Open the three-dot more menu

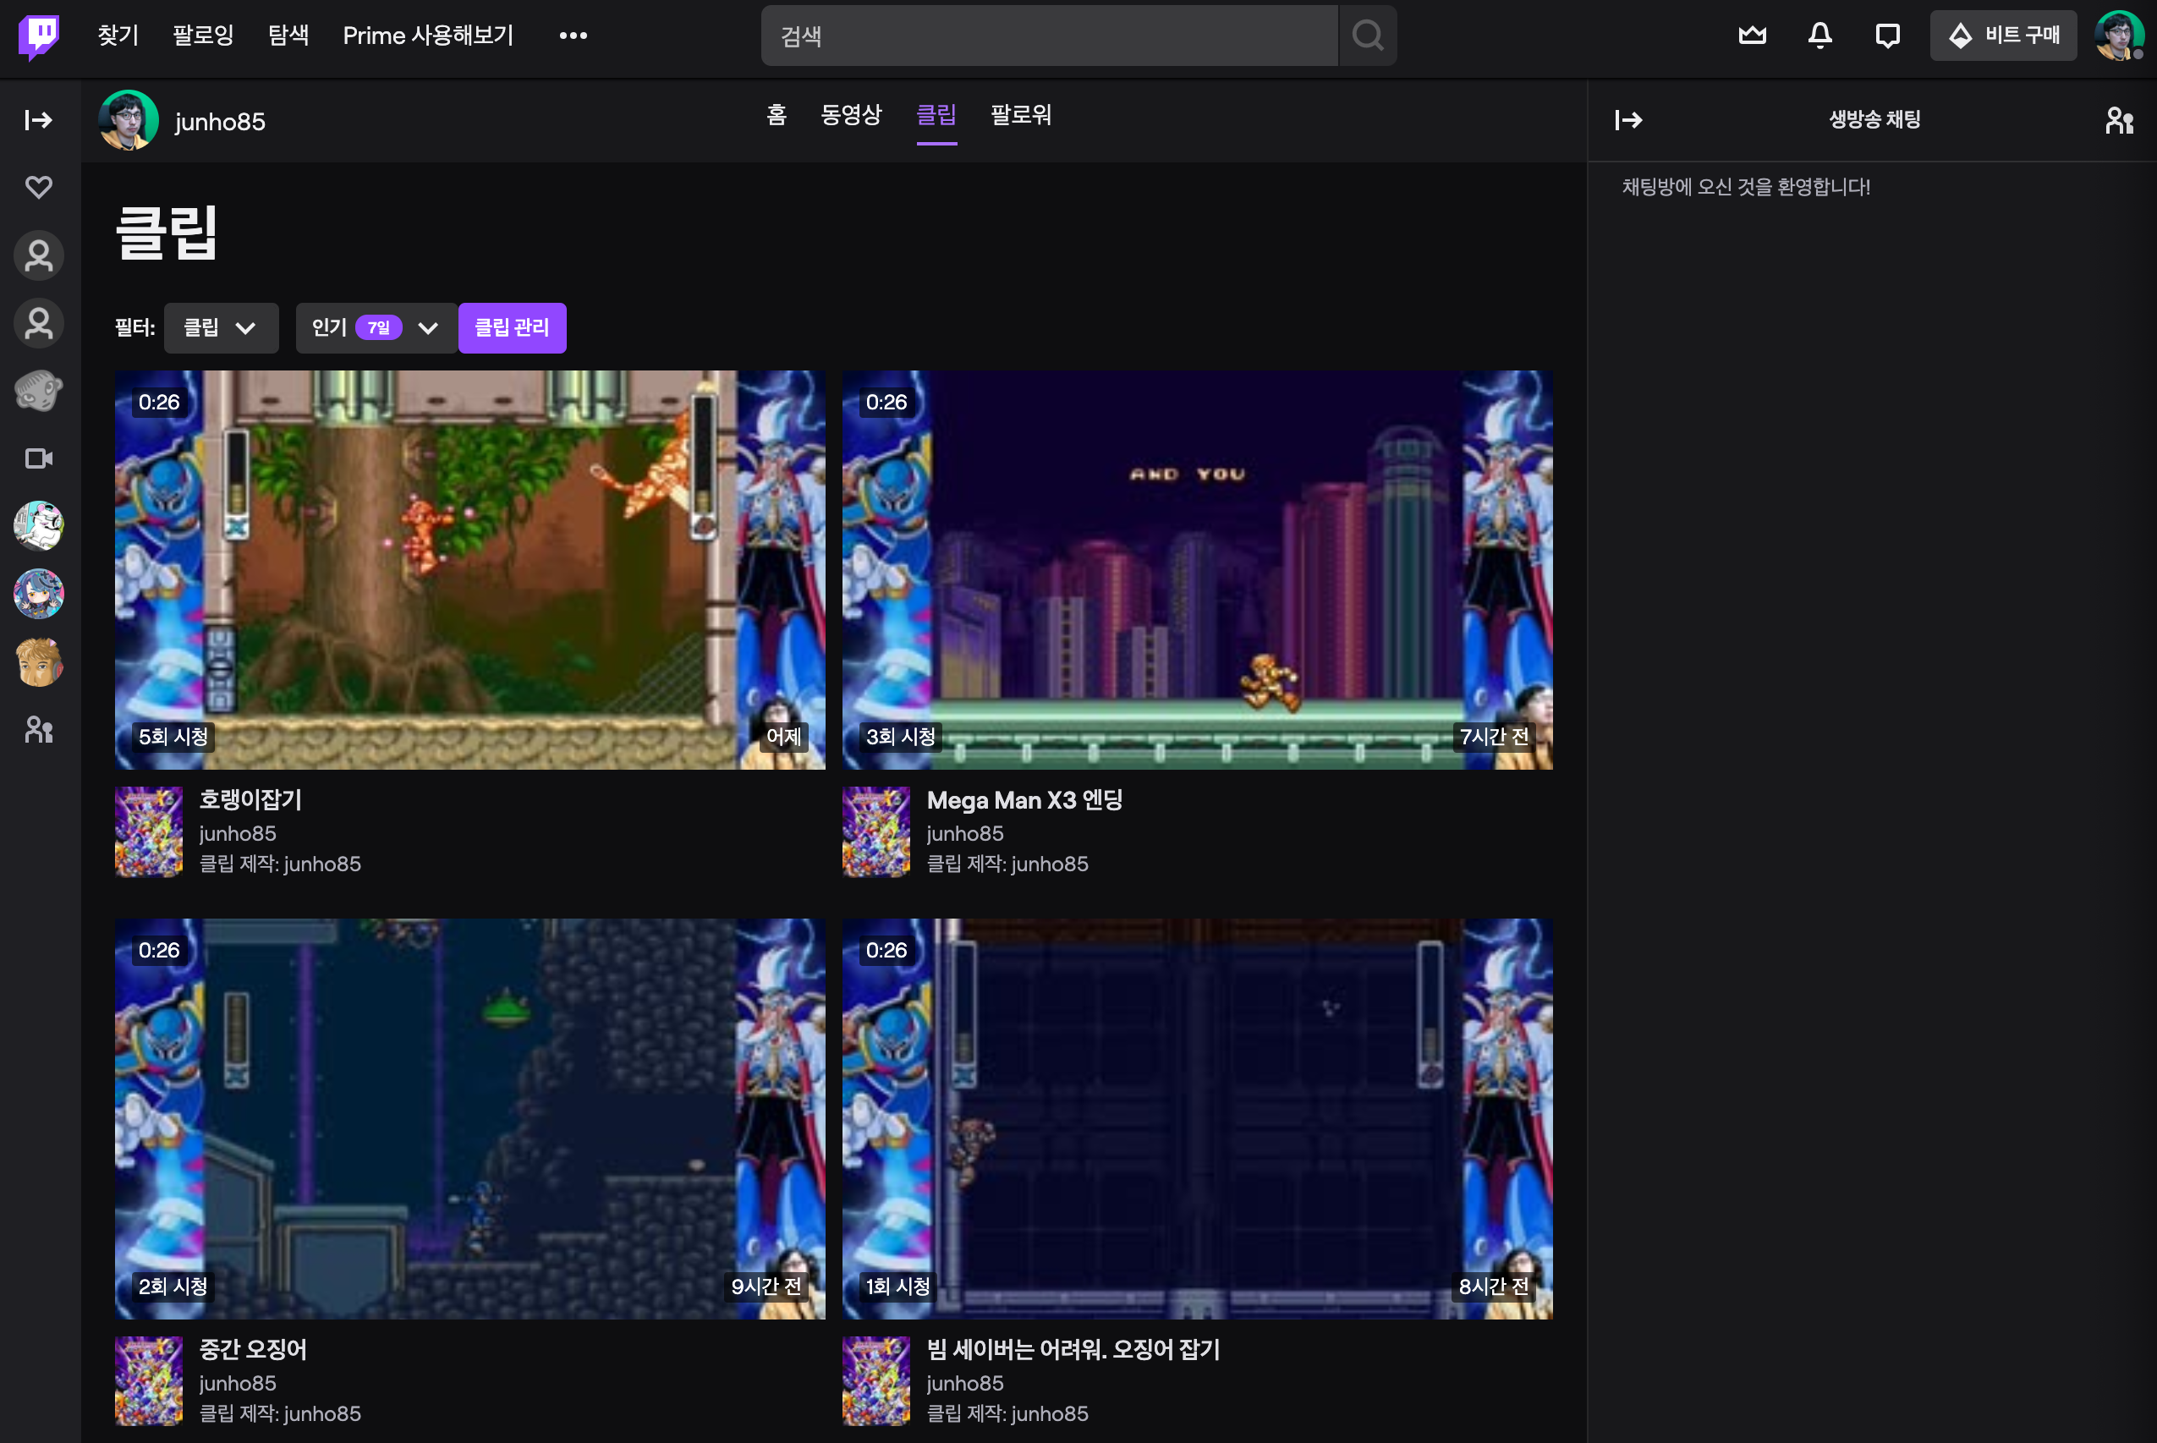[x=573, y=36]
